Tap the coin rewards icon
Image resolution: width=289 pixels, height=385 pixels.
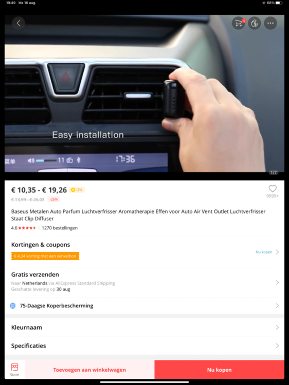coord(255,23)
